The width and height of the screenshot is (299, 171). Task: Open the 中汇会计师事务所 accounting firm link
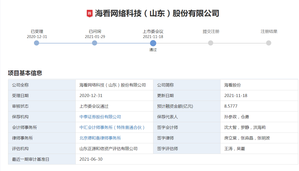tap(112, 128)
